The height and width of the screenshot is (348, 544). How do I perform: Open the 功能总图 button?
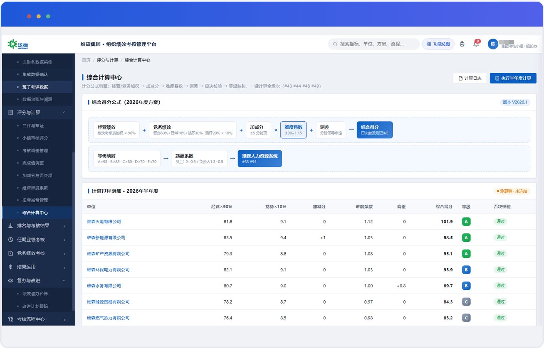(x=438, y=44)
